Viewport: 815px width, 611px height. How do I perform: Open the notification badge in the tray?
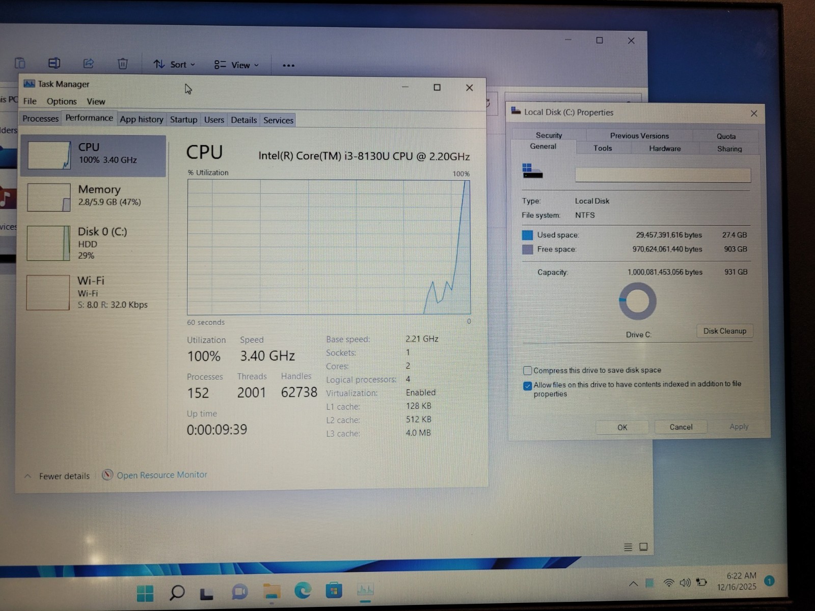(769, 580)
